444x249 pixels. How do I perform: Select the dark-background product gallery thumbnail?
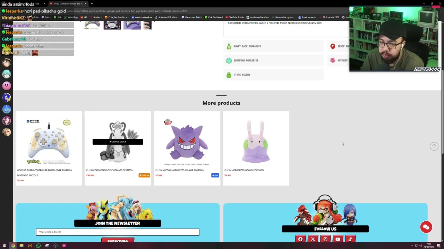(x=112, y=25)
